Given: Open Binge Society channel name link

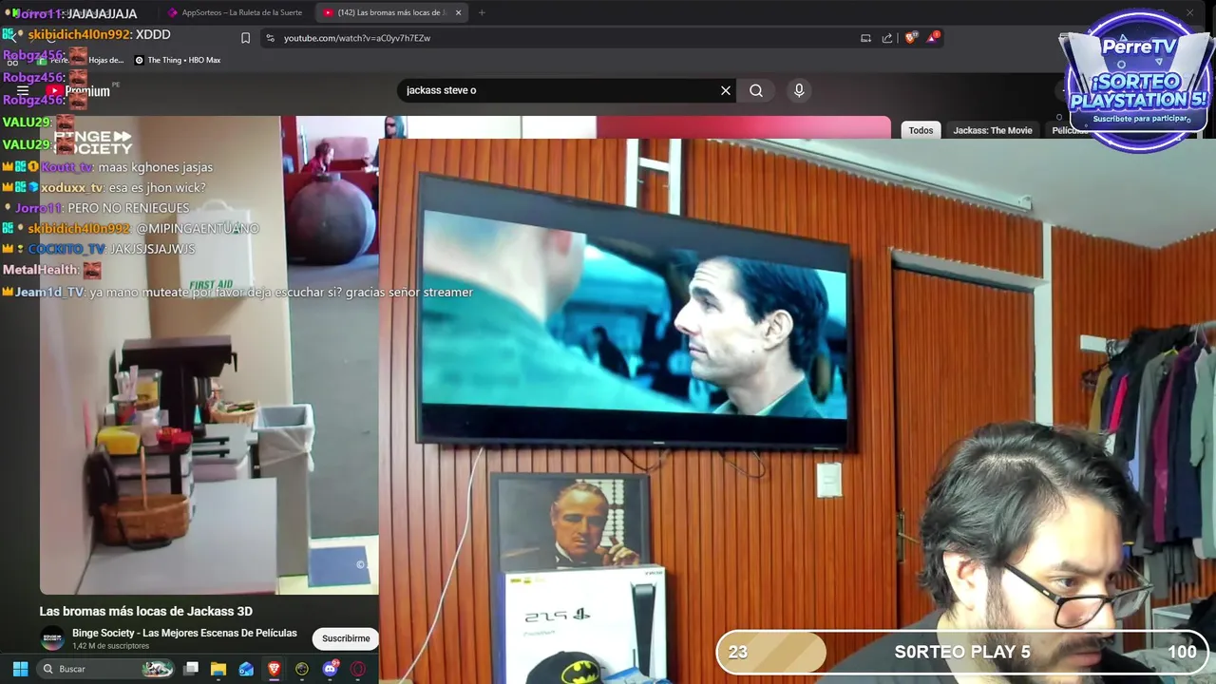Looking at the screenshot, I should (x=184, y=633).
